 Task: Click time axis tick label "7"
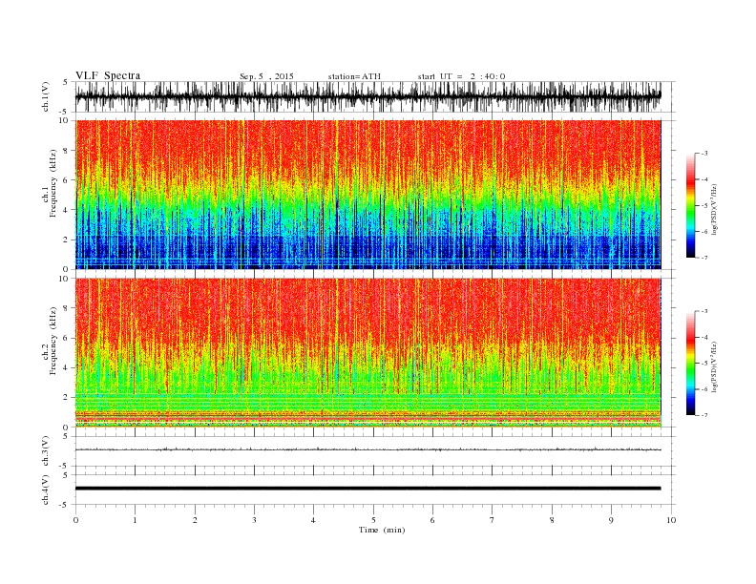point(493,520)
